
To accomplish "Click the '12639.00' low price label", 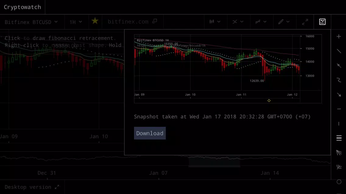I will [x=257, y=81].
